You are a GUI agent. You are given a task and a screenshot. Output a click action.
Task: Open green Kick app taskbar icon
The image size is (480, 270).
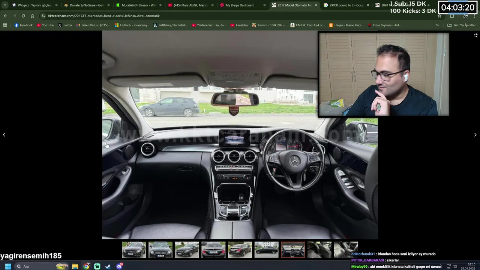click(97, 266)
